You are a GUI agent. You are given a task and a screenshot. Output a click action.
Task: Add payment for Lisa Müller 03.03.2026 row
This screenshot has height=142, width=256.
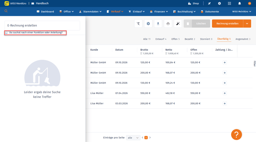coord(225,103)
